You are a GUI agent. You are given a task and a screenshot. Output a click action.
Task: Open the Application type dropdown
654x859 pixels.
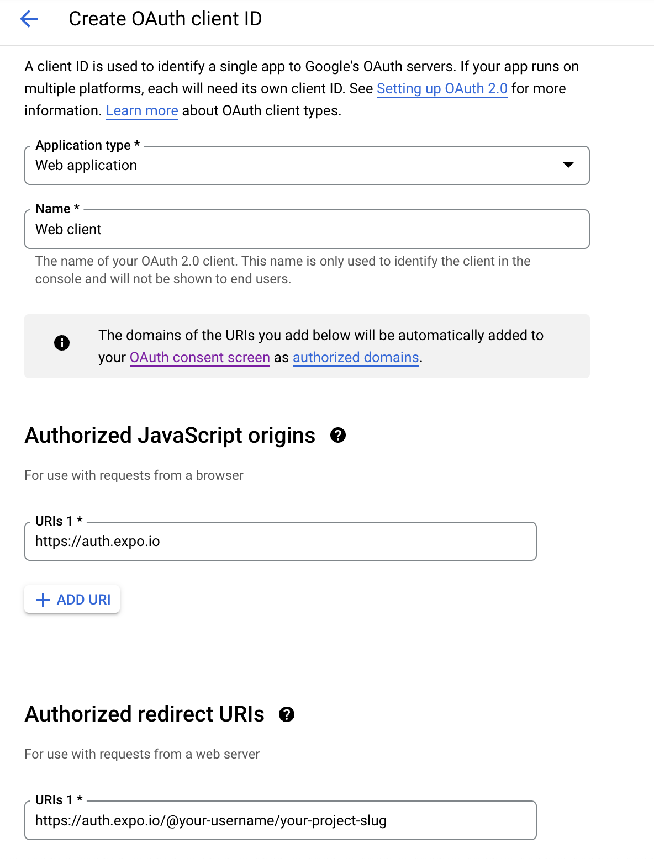pyautogui.click(x=307, y=165)
